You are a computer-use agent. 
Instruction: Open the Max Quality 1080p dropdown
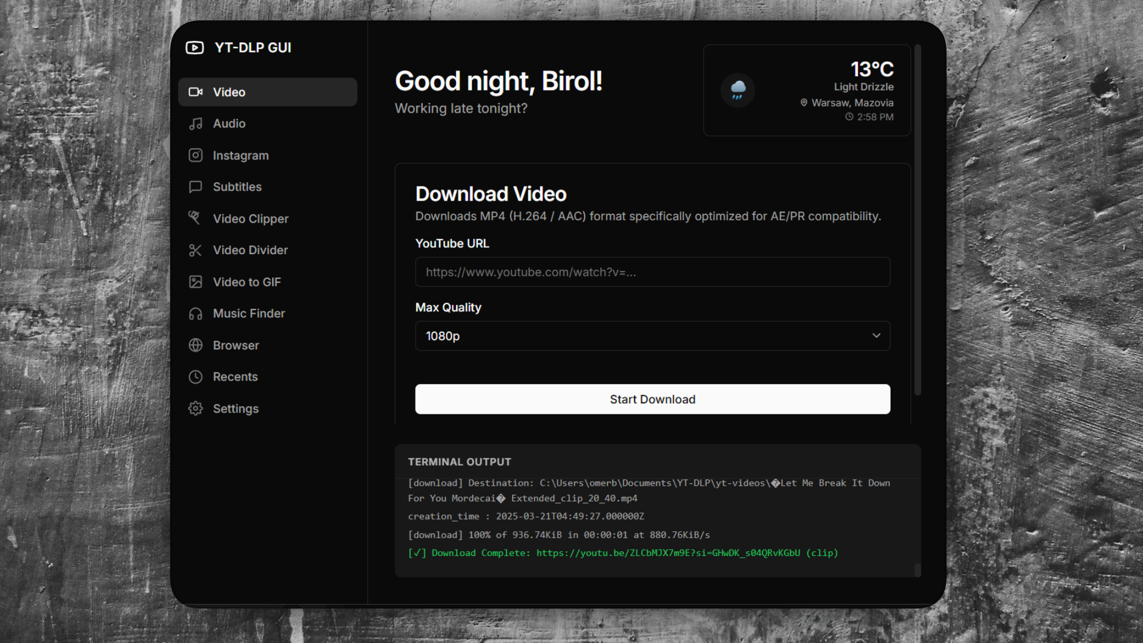[652, 336]
